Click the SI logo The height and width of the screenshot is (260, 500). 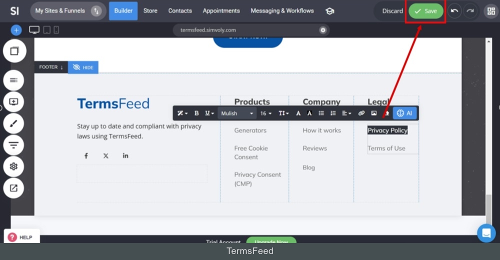[x=14, y=11]
